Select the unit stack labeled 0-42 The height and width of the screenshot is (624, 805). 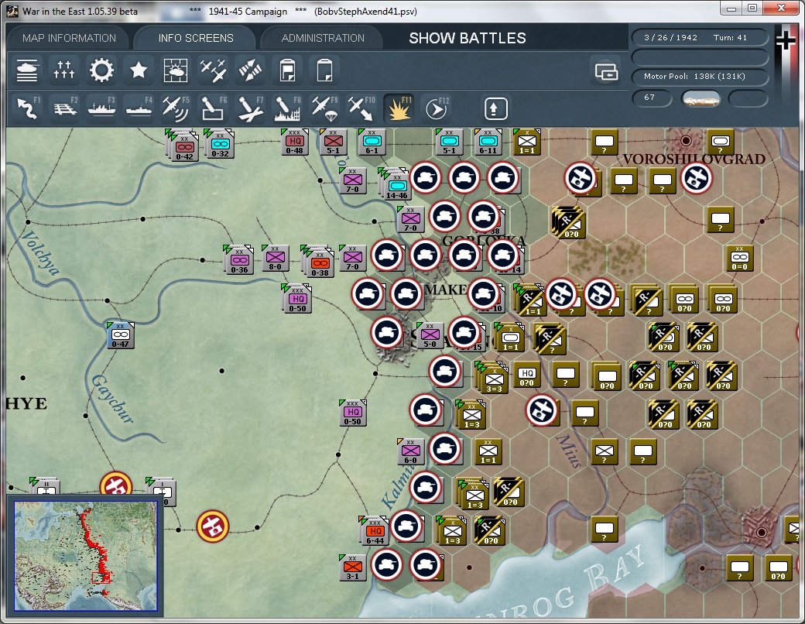click(x=183, y=146)
